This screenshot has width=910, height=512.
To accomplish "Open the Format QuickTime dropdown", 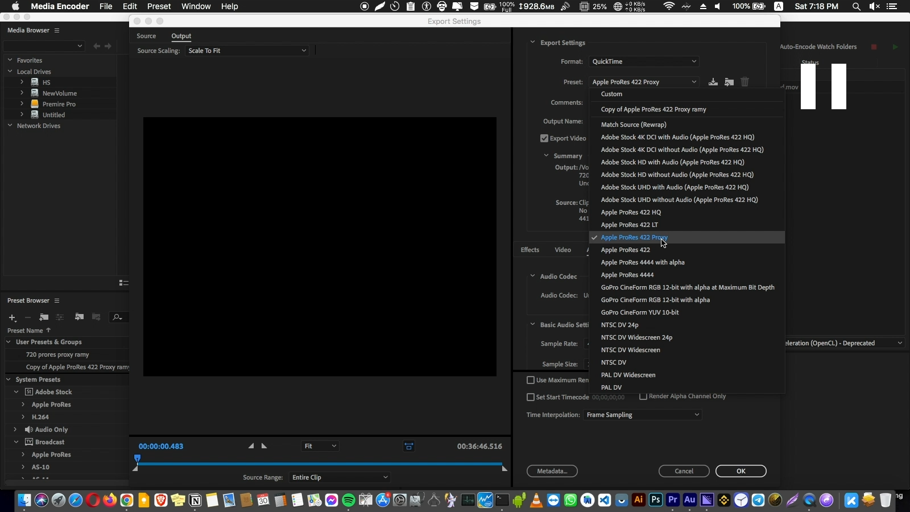I will point(643,61).
